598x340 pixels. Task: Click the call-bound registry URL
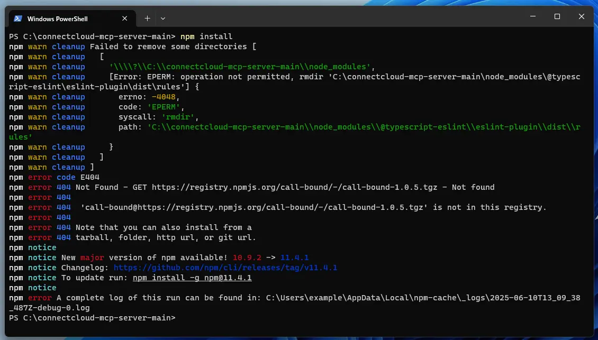tap(296, 187)
